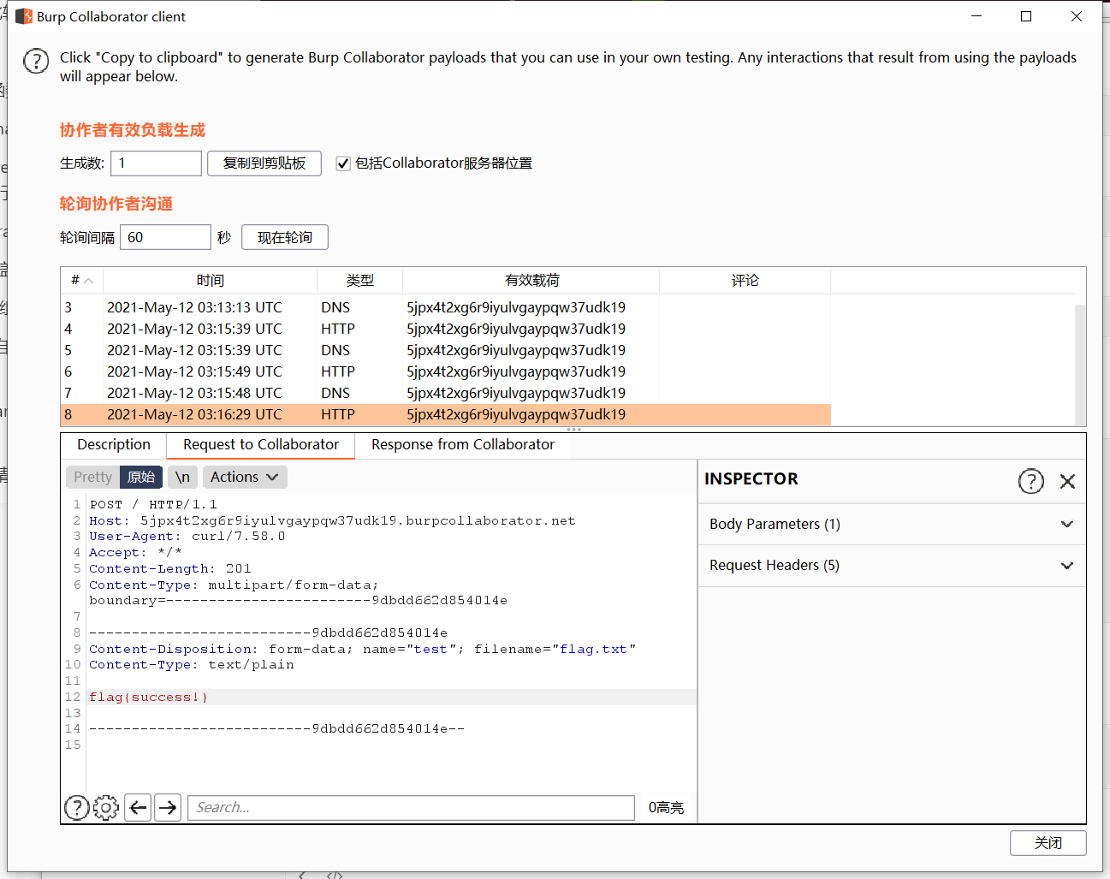
Task: Maximize the Burp Collaborator client window
Action: pyautogui.click(x=1026, y=16)
